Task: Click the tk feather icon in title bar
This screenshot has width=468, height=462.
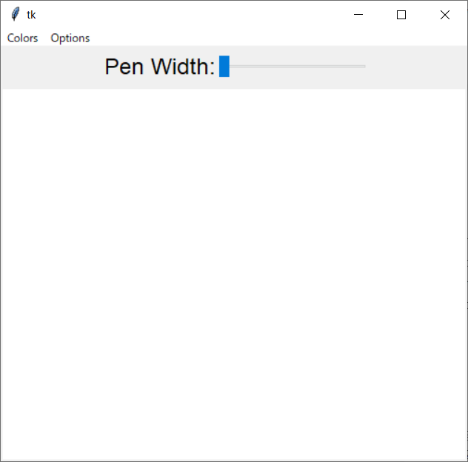Action: (x=16, y=14)
